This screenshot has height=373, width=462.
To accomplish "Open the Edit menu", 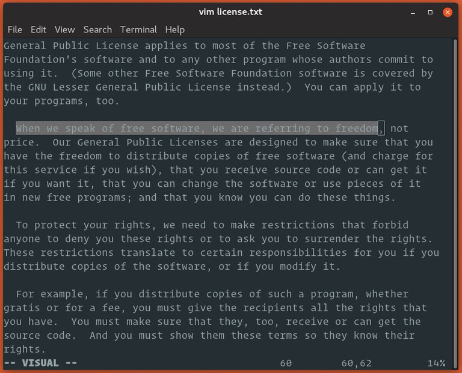I will 38,29.
